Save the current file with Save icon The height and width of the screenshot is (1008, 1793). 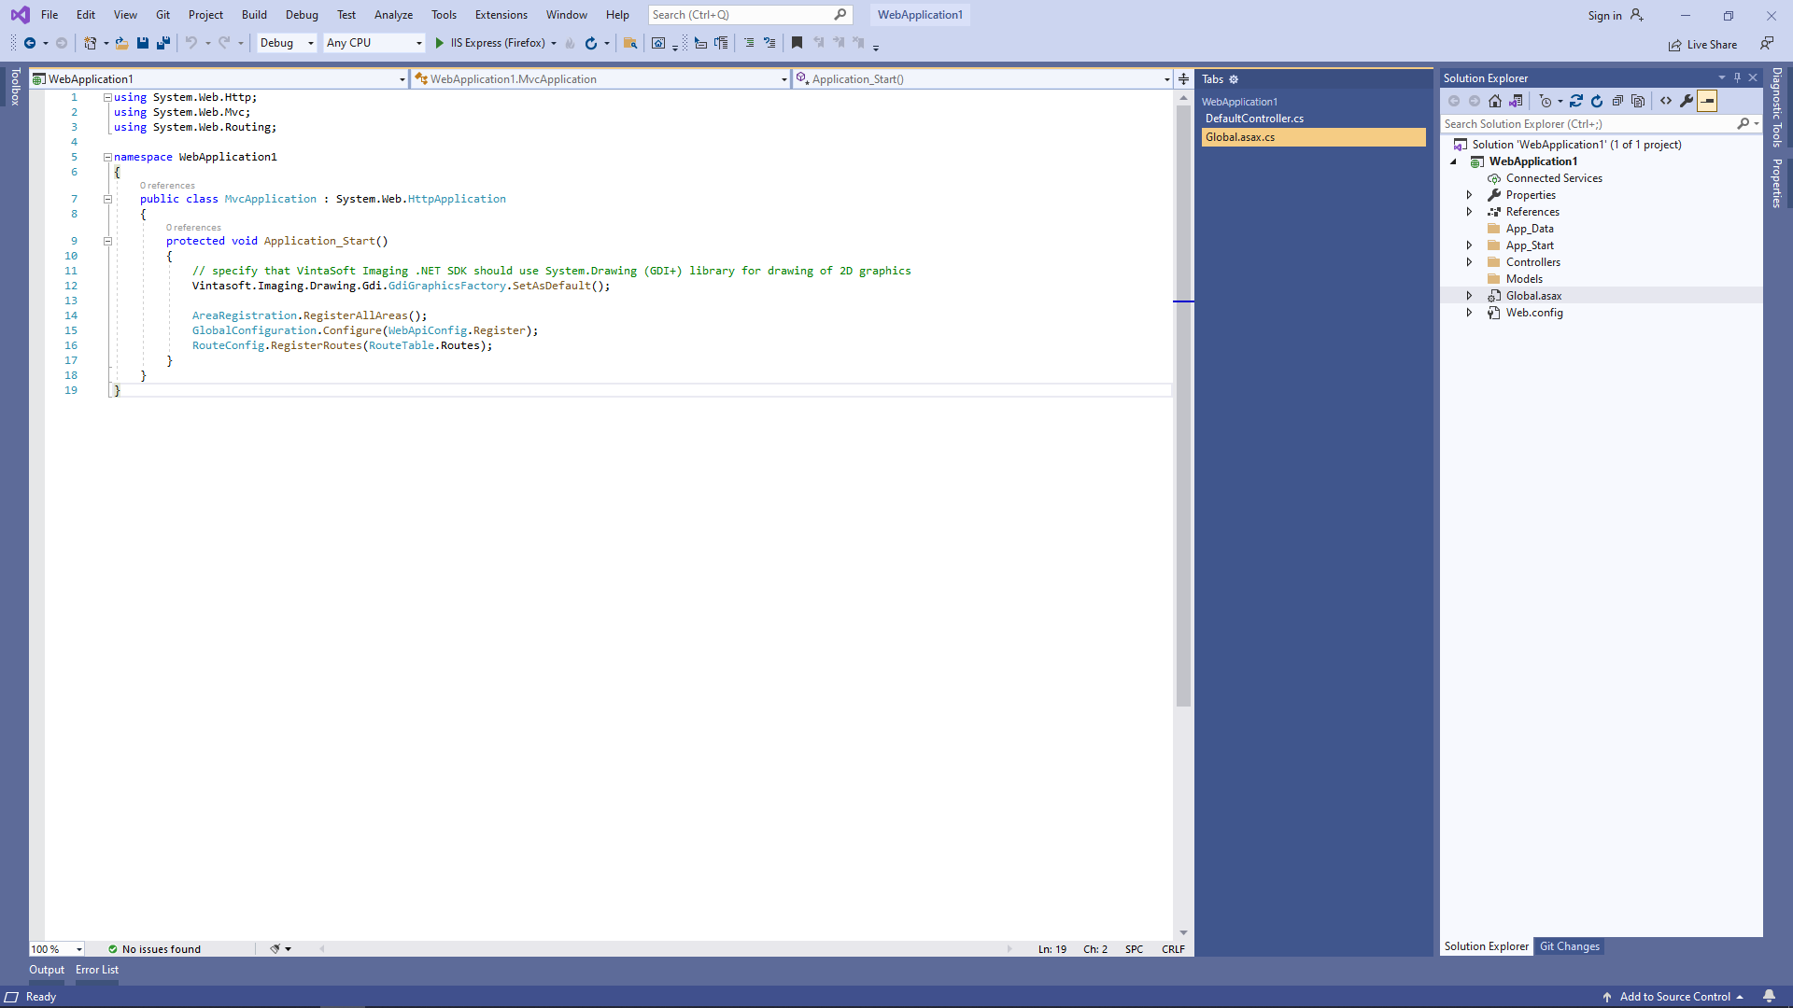143,43
